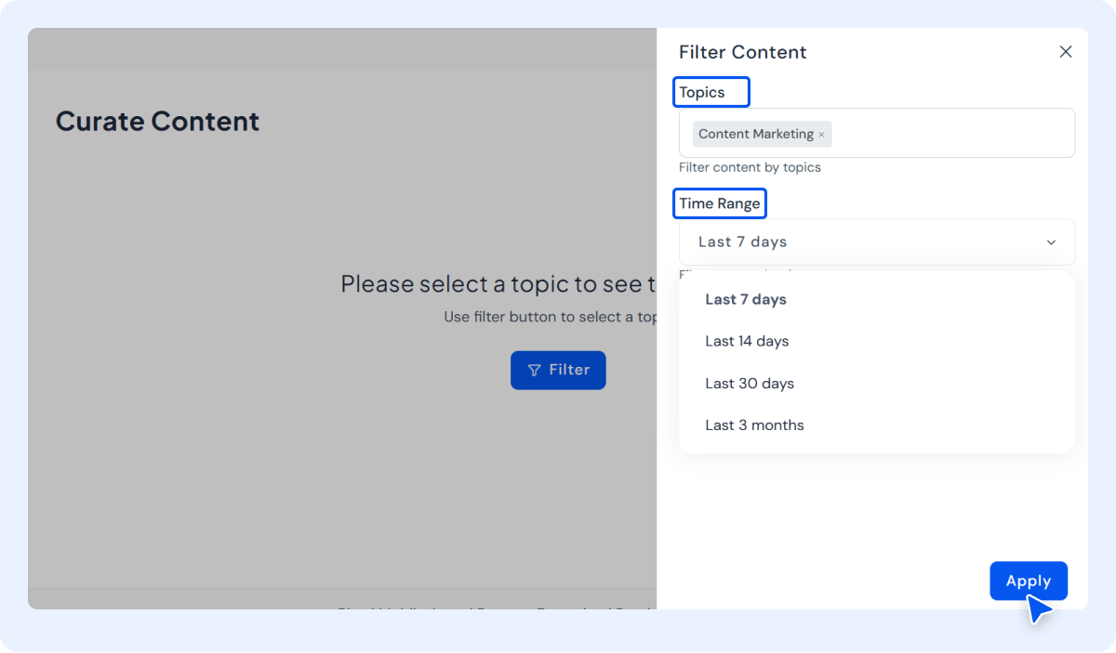Click the Filter Content panel title

click(x=742, y=52)
